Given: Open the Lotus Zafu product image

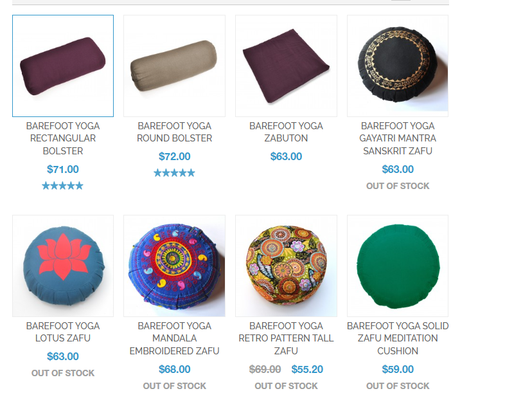Looking at the screenshot, I should [63, 266].
